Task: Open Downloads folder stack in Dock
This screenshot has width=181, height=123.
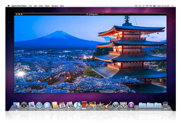Action: click(x=158, y=105)
